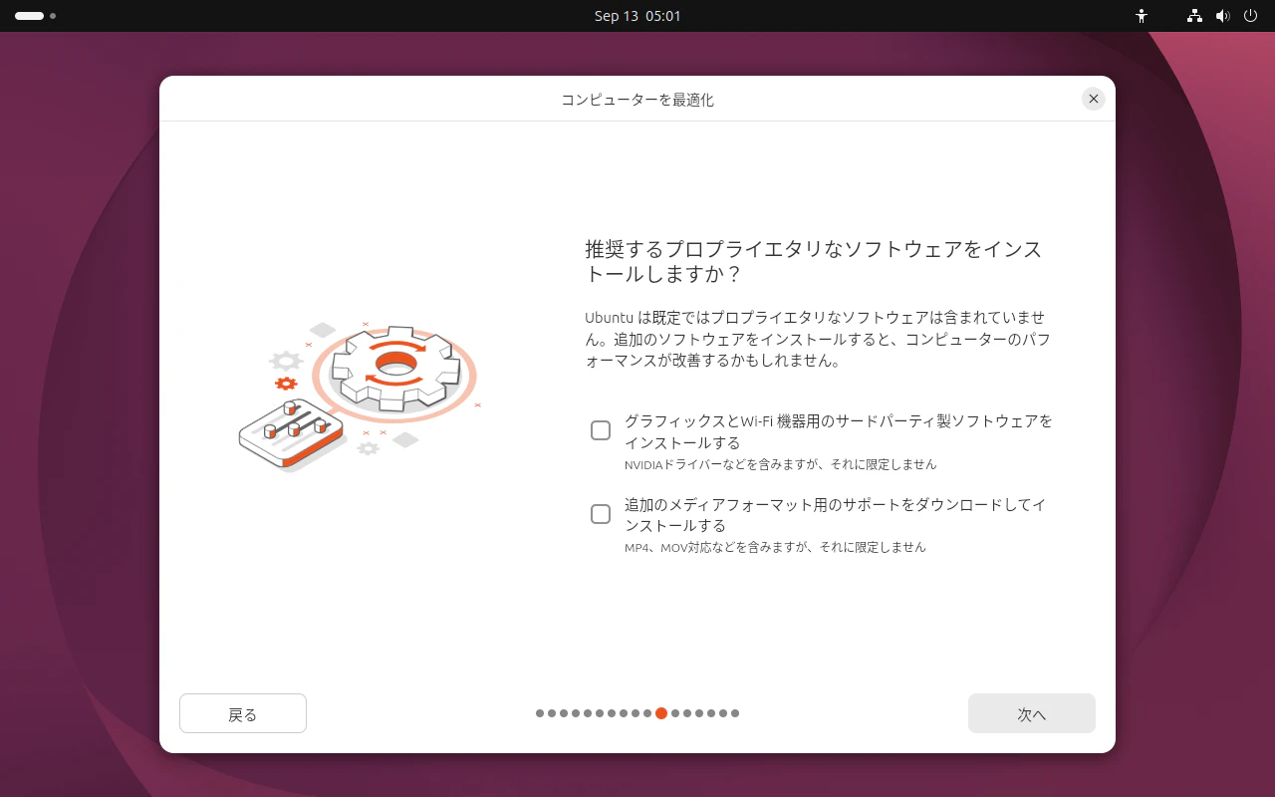Viewport: 1275px width, 797px height.
Task: Close the コンピューターを最適化 installer window
Action: click(1094, 99)
